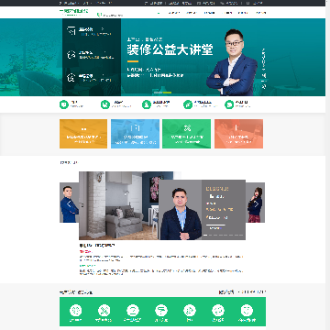
Task: Show previous designer with left arrow
Action: [x=69, y=203]
